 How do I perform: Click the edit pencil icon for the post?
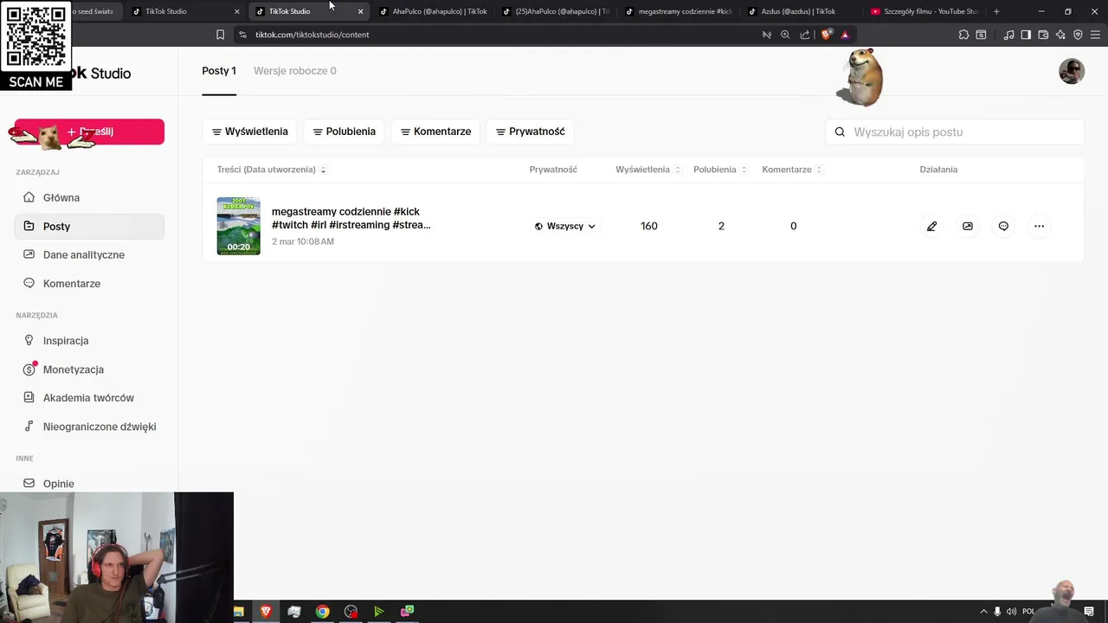(x=931, y=226)
